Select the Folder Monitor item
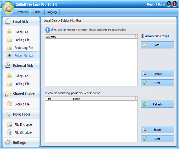 pos(21,55)
